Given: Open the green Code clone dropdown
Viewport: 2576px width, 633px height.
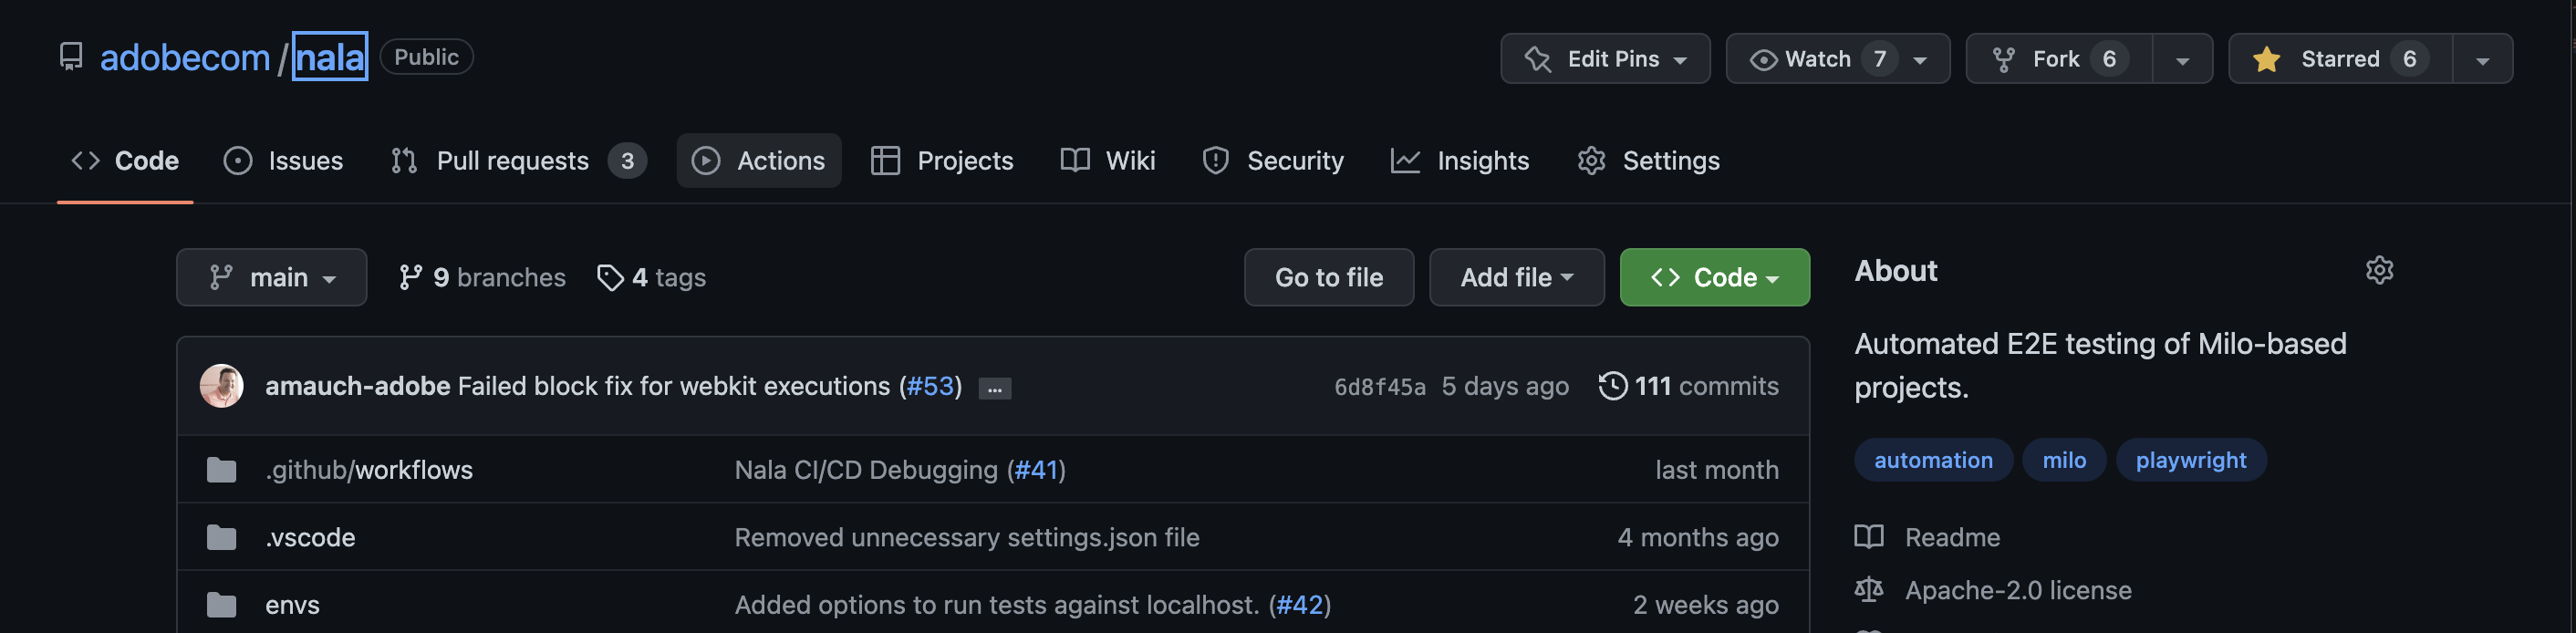Looking at the screenshot, I should [x=1715, y=277].
